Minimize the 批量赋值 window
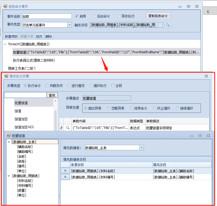This screenshot has height=206, width=217. [192, 136]
